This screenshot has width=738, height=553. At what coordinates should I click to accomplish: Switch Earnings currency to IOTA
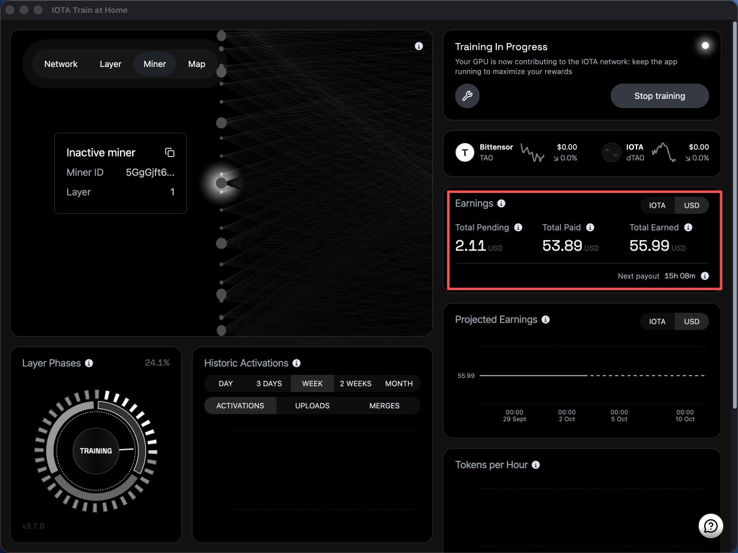[x=657, y=206]
